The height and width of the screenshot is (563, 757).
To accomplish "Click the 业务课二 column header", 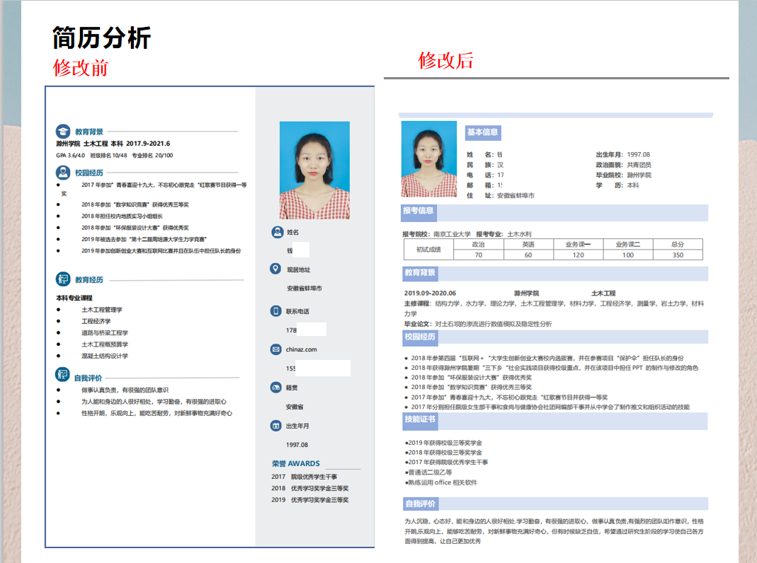I will pyautogui.click(x=628, y=245).
